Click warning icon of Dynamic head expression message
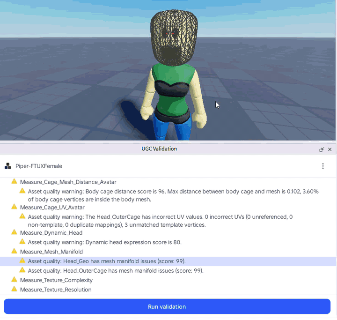 pyautogui.click(x=22, y=242)
